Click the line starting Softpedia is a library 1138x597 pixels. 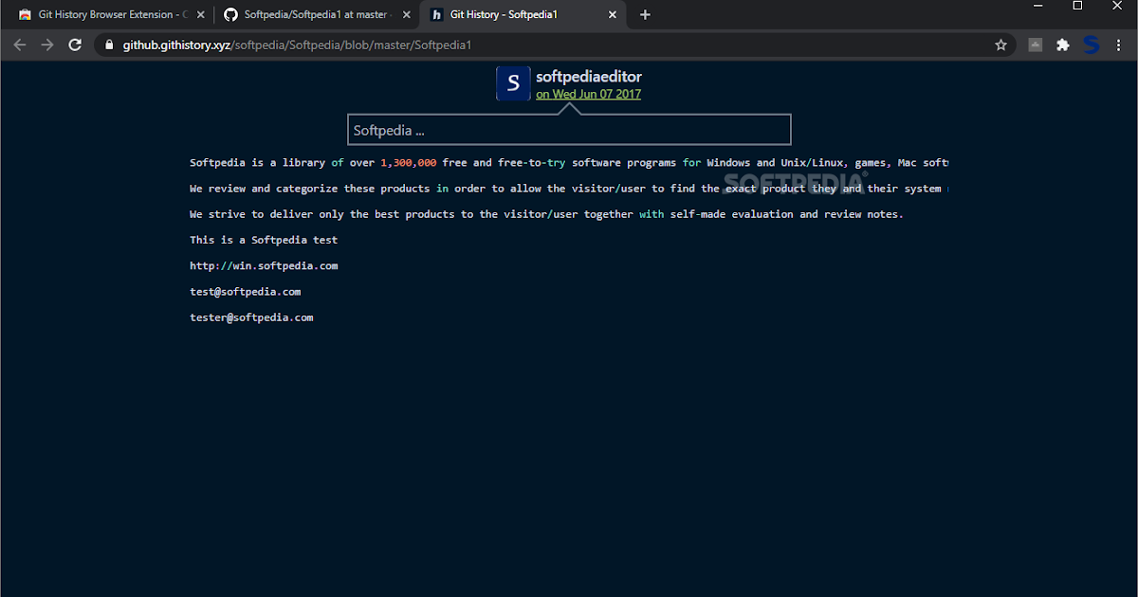[569, 163]
